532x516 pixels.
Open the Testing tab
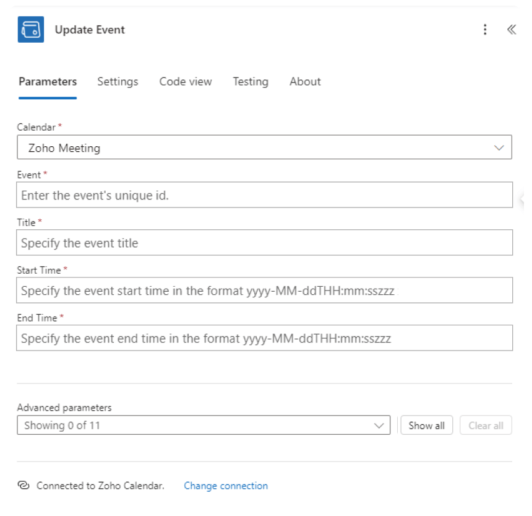[251, 82]
